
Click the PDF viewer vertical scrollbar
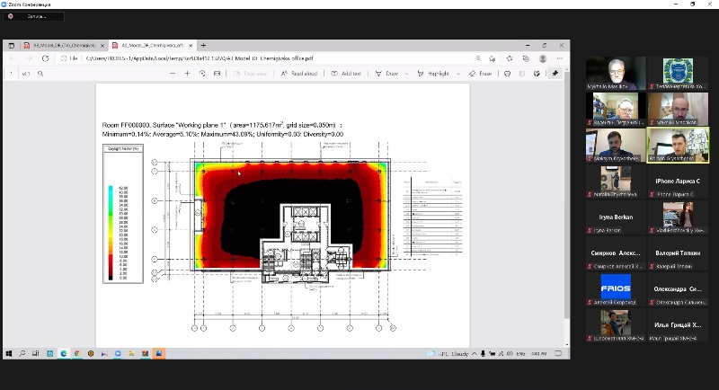point(565,198)
